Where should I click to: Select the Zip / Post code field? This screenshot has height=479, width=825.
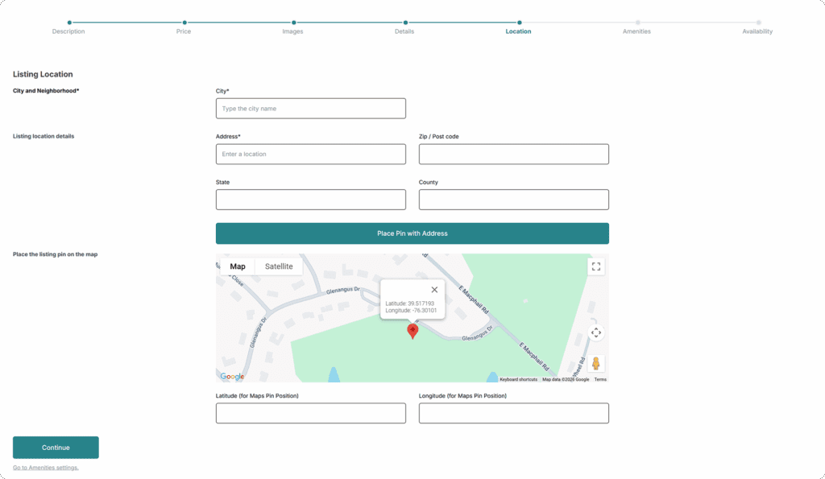click(x=513, y=155)
